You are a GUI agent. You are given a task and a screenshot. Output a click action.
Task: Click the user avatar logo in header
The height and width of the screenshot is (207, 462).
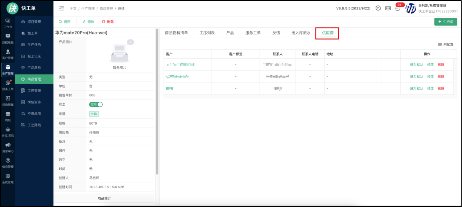411,8
